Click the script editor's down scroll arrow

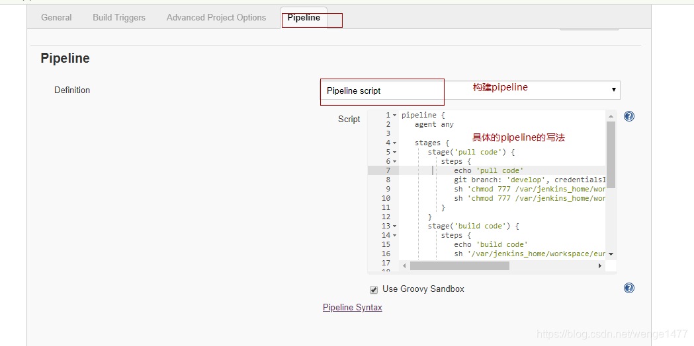(611, 254)
